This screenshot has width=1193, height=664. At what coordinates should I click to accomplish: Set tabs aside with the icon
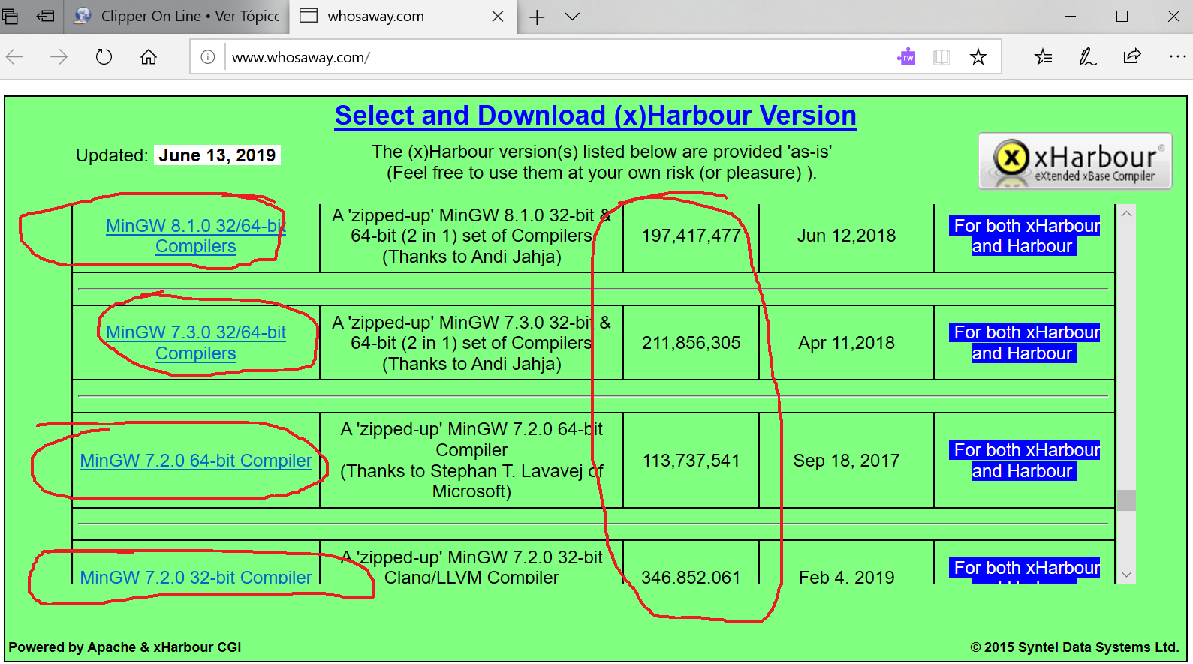[x=45, y=16]
